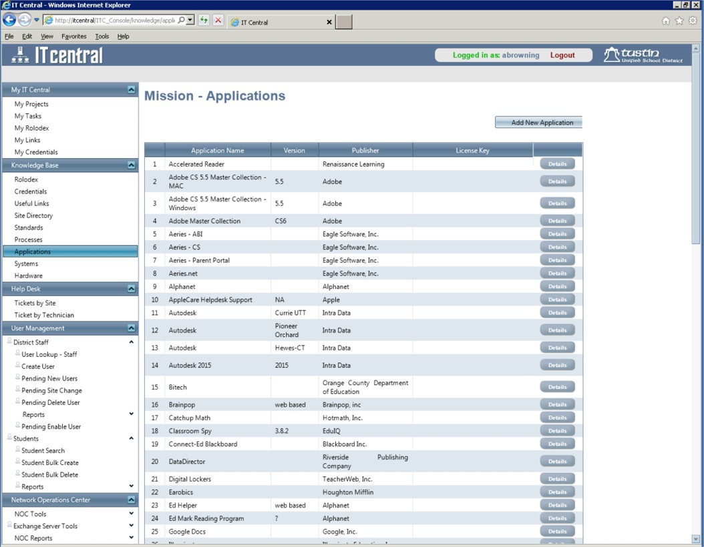Expand Reports under District Staff

coord(131,414)
